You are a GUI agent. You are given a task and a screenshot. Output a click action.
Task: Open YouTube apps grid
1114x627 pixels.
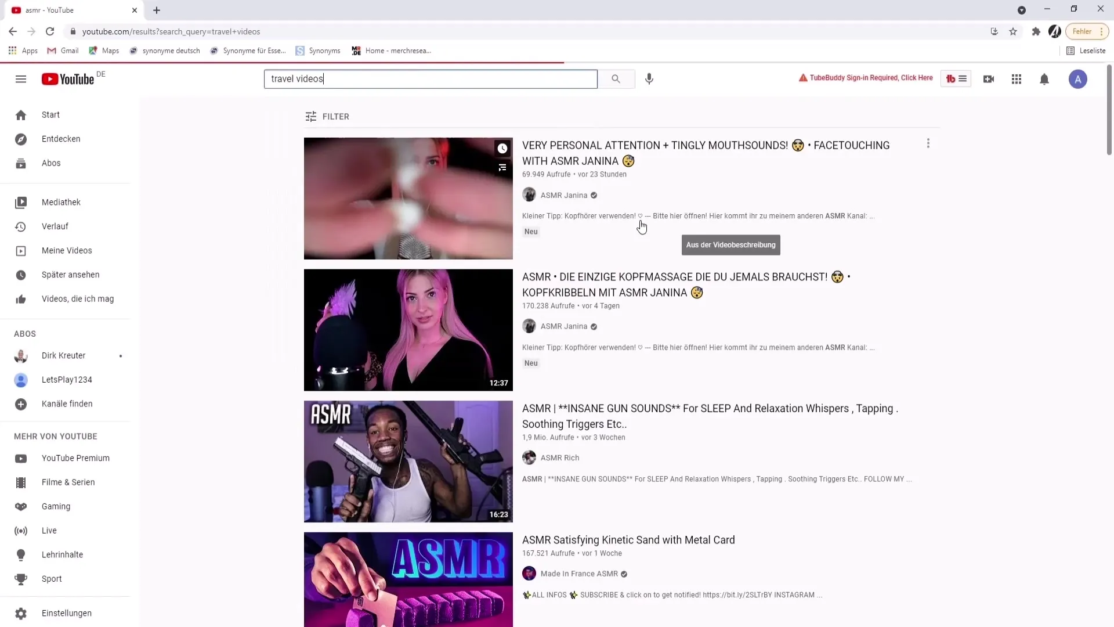(1017, 79)
